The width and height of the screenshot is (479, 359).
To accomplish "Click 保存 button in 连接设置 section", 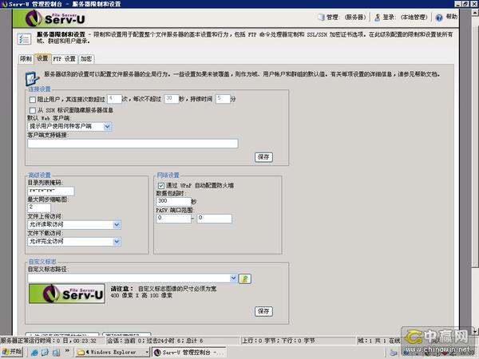I will click(263, 156).
